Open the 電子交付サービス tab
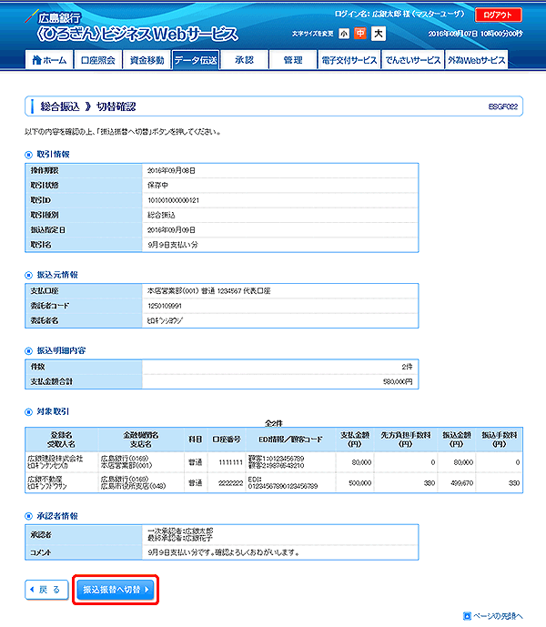 coord(349,60)
